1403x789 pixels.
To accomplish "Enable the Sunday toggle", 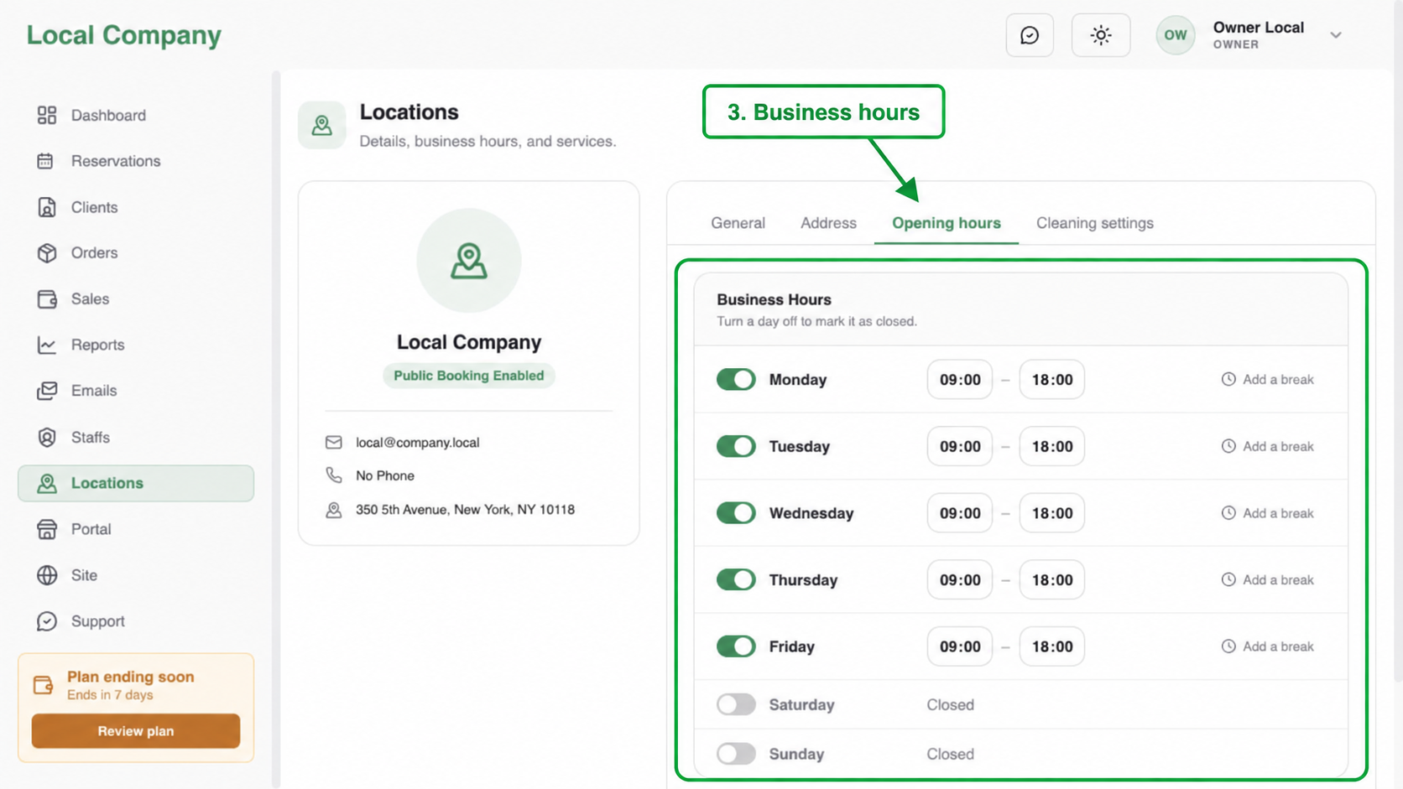I will click(736, 754).
